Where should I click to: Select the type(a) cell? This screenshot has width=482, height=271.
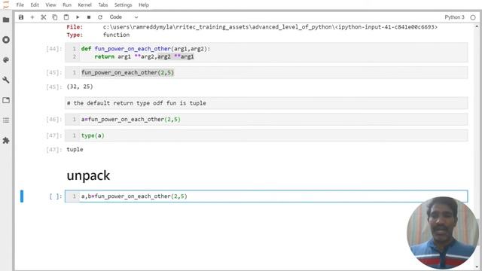[x=266, y=135]
